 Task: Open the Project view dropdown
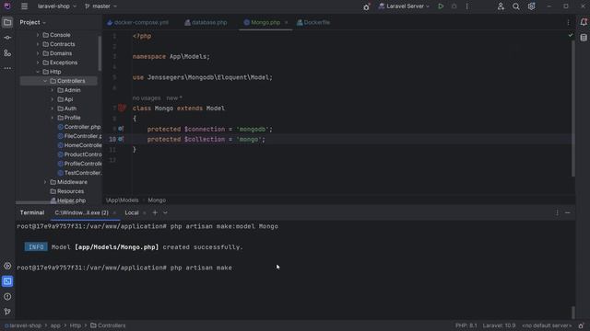[x=33, y=22]
